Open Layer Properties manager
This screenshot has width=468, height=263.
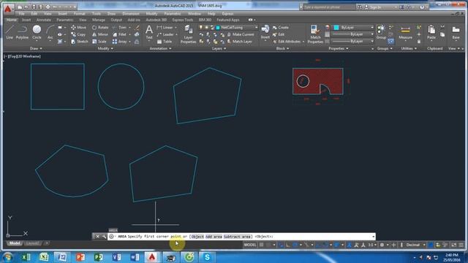pyautogui.click(x=189, y=34)
